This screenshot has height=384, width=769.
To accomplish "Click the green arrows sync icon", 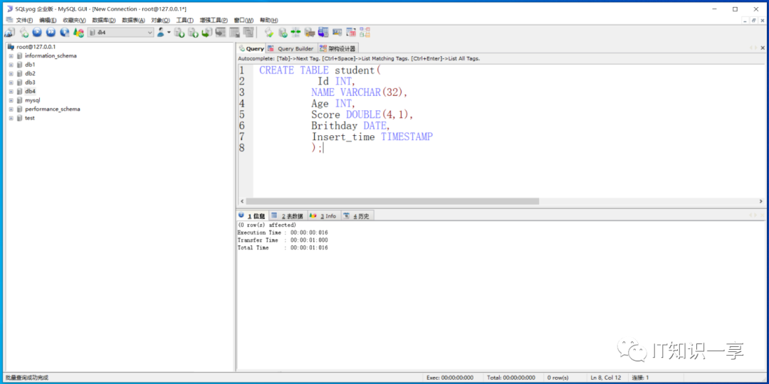I will [295, 33].
